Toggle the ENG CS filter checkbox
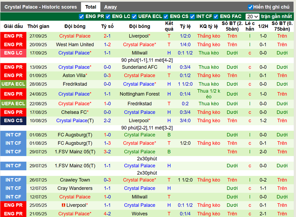 166,17
